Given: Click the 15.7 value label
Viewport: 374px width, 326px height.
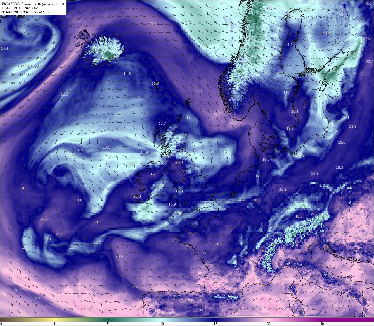Looking at the screenshot, I should 162,123.
